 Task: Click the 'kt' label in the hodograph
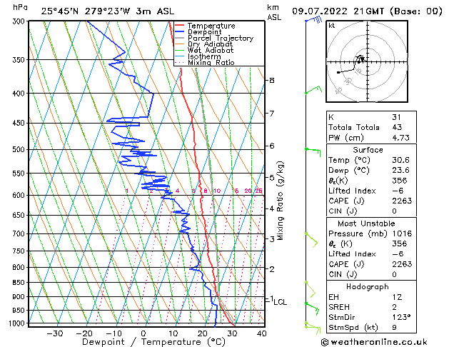point(332,26)
